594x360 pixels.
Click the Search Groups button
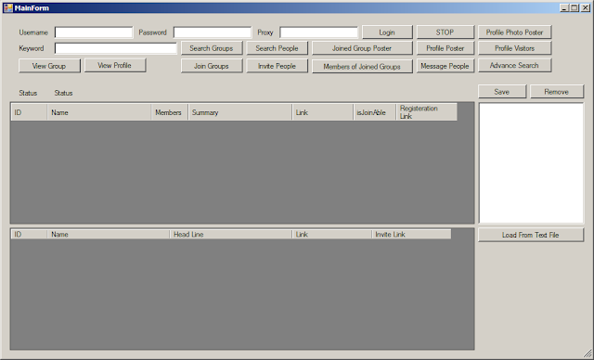coord(212,48)
